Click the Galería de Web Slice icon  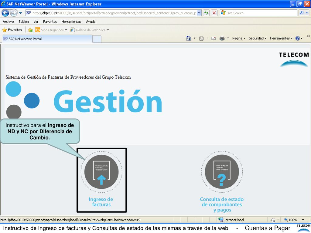coord(73,30)
